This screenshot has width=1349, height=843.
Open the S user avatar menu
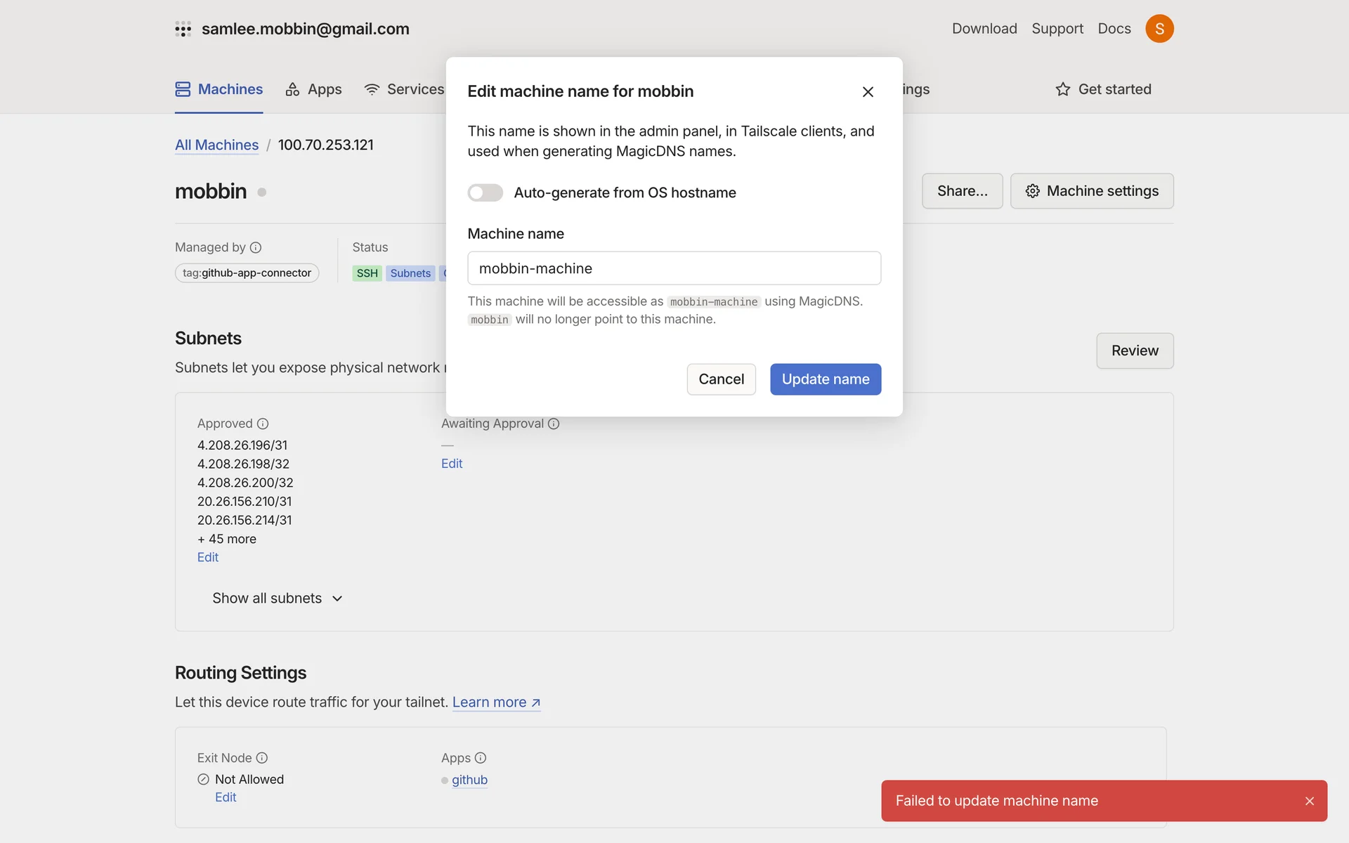1159,29
